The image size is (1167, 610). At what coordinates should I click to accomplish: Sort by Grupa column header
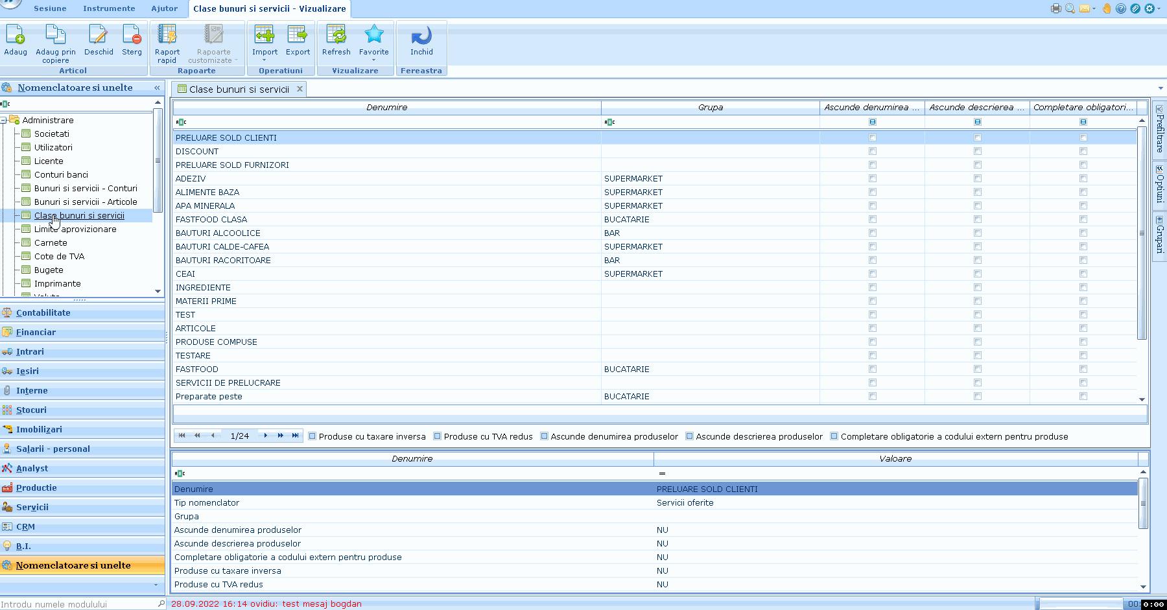click(711, 108)
